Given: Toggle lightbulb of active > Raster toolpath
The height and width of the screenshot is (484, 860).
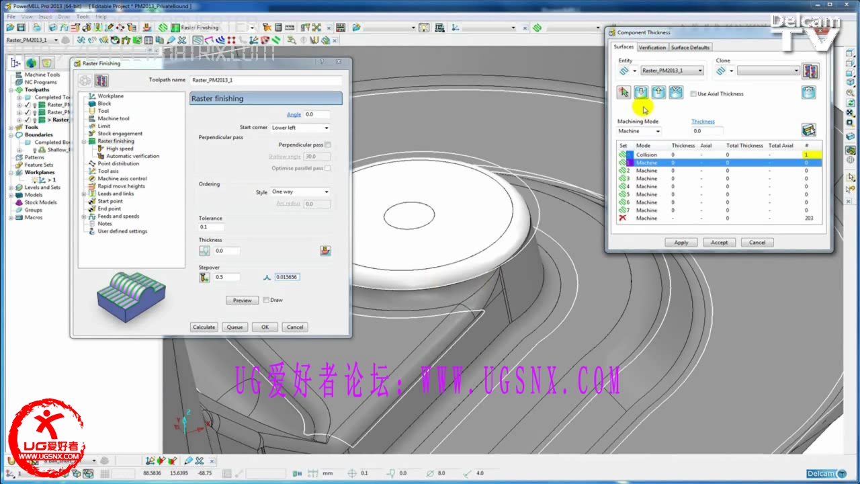Looking at the screenshot, I should [x=34, y=120].
